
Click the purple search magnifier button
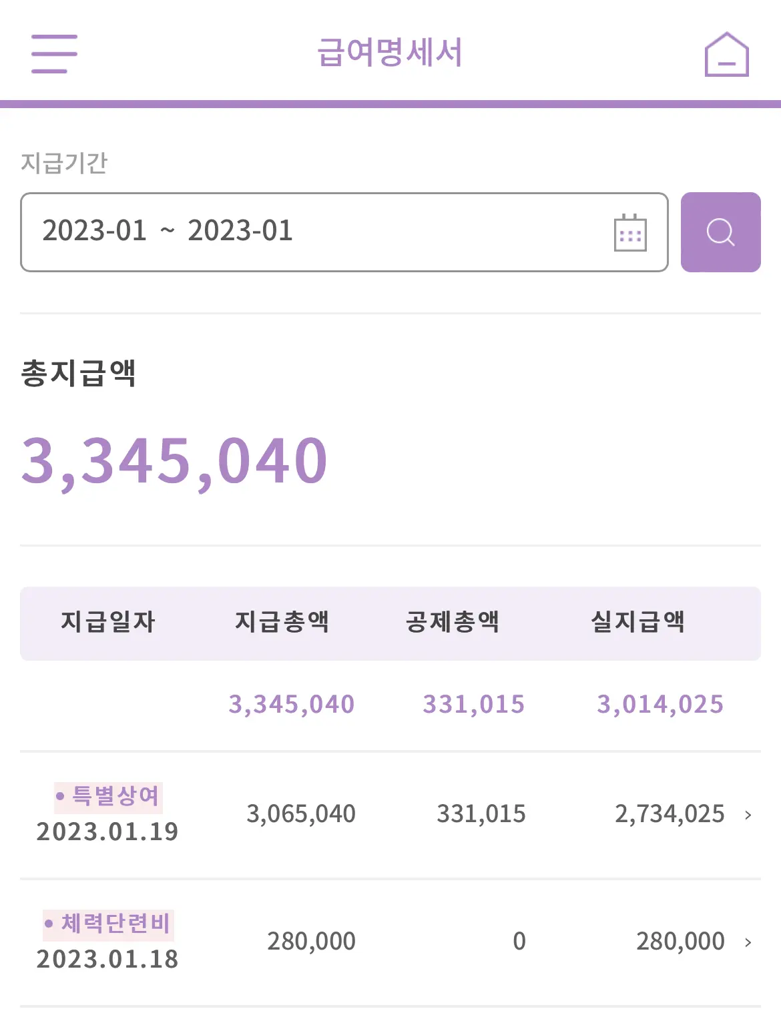[721, 232]
